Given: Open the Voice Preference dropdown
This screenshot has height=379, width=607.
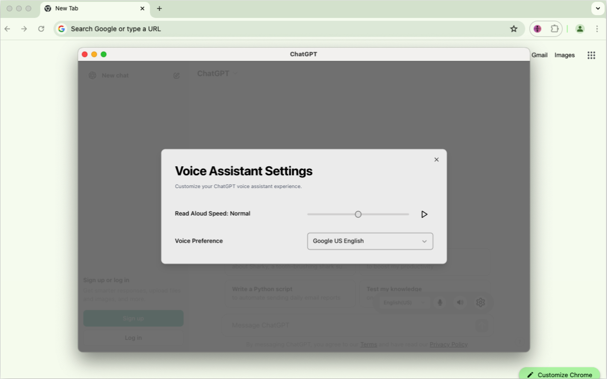Looking at the screenshot, I should [370, 241].
